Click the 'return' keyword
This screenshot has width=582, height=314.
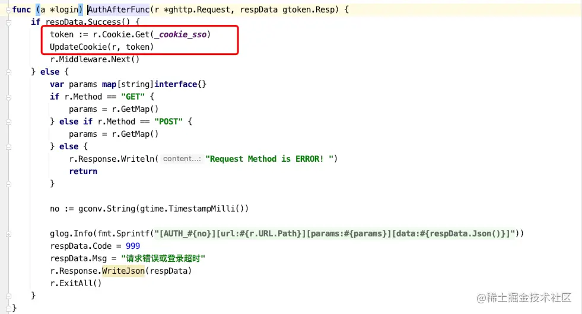83,171
